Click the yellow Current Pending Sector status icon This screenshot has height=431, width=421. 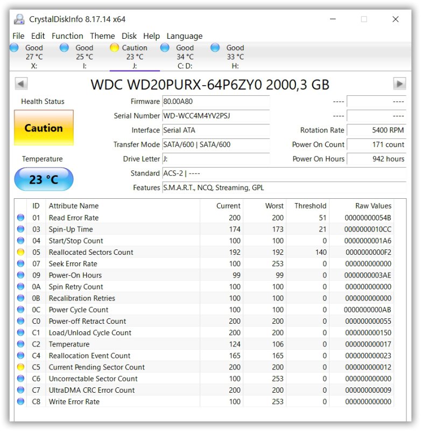21,367
